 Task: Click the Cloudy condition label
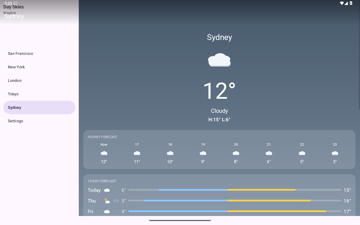pos(219,111)
